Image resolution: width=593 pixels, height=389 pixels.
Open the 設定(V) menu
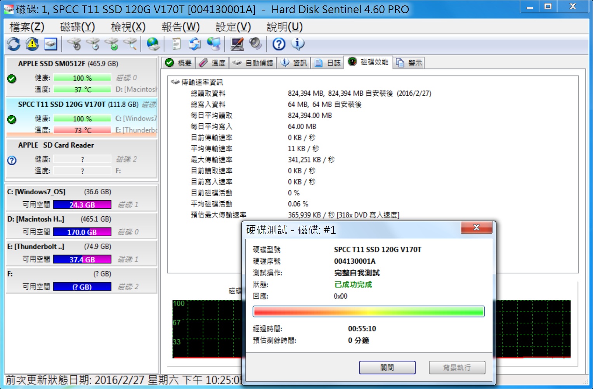(233, 27)
